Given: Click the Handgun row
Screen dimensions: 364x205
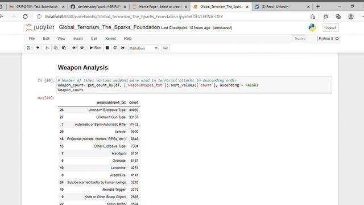Looking at the screenshot, I should pyautogui.click(x=98, y=153).
